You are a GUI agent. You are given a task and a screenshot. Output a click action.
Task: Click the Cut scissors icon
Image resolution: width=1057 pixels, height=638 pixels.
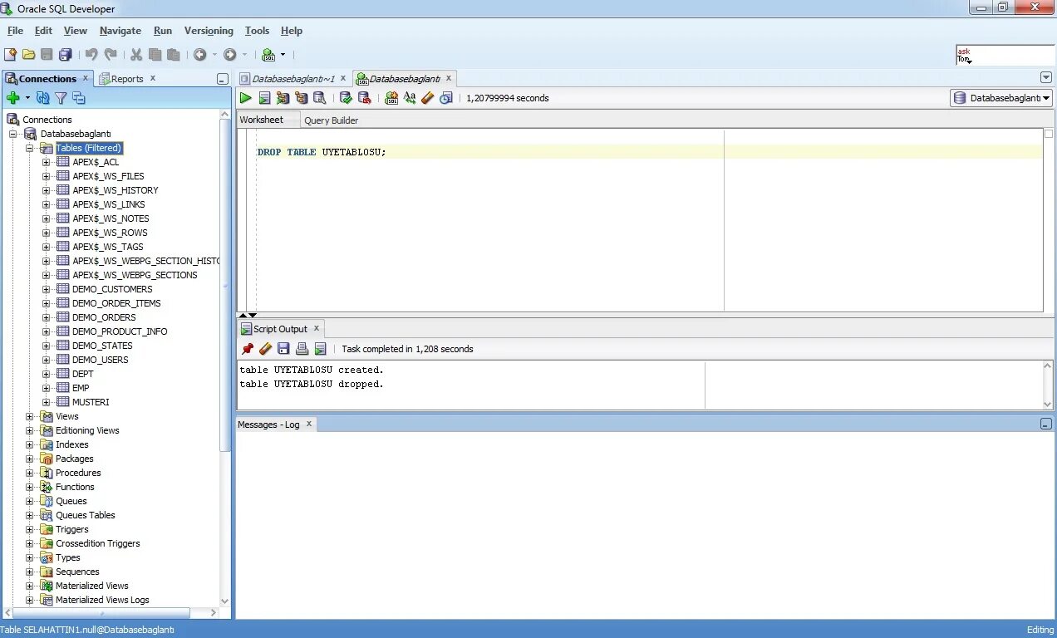pos(136,55)
